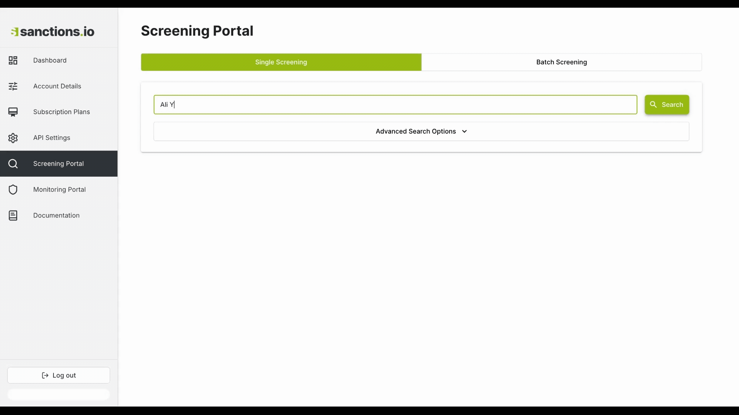Viewport: 739px width, 415px height.
Task: Click the Log out arrow icon
Action: pos(45,375)
